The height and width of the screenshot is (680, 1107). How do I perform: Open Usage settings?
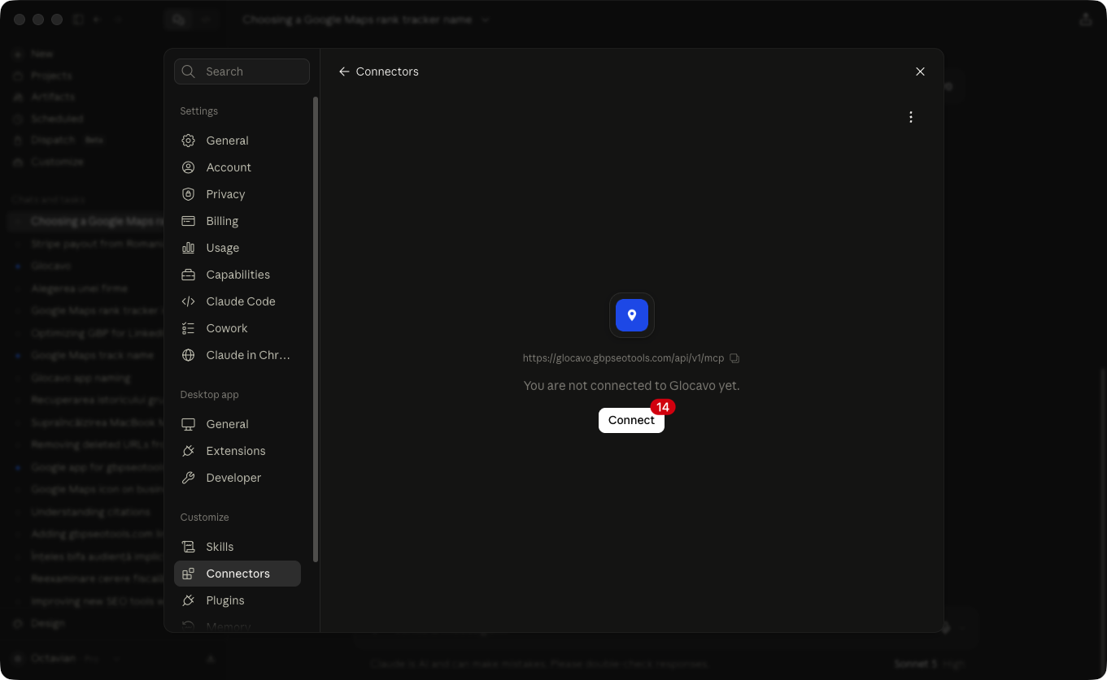238,248
